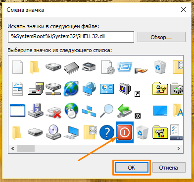Viewport: 194px width, 182px height.
Task: Click the scrollbar right arrow
Action: pyautogui.click(x=179, y=148)
